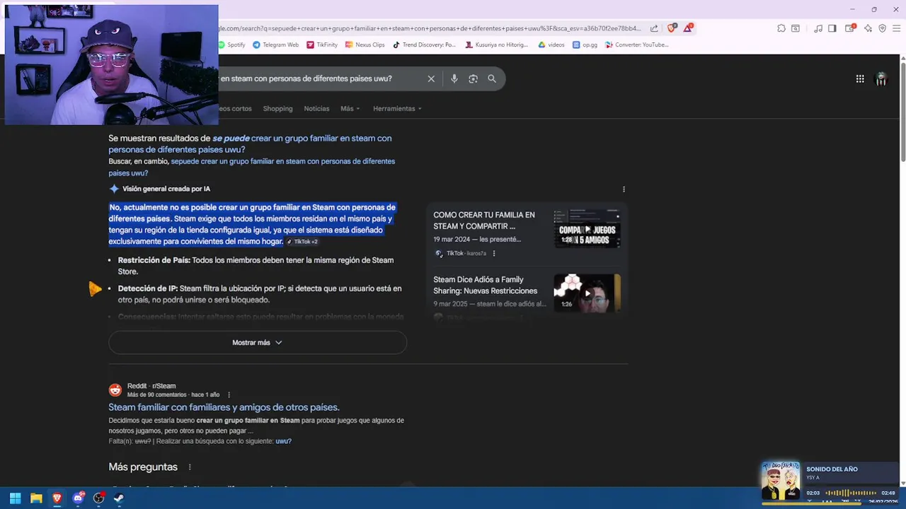Screen dimensions: 906x509
Task: Click 'Visión general creada por IA' label
Action: [x=166, y=189]
